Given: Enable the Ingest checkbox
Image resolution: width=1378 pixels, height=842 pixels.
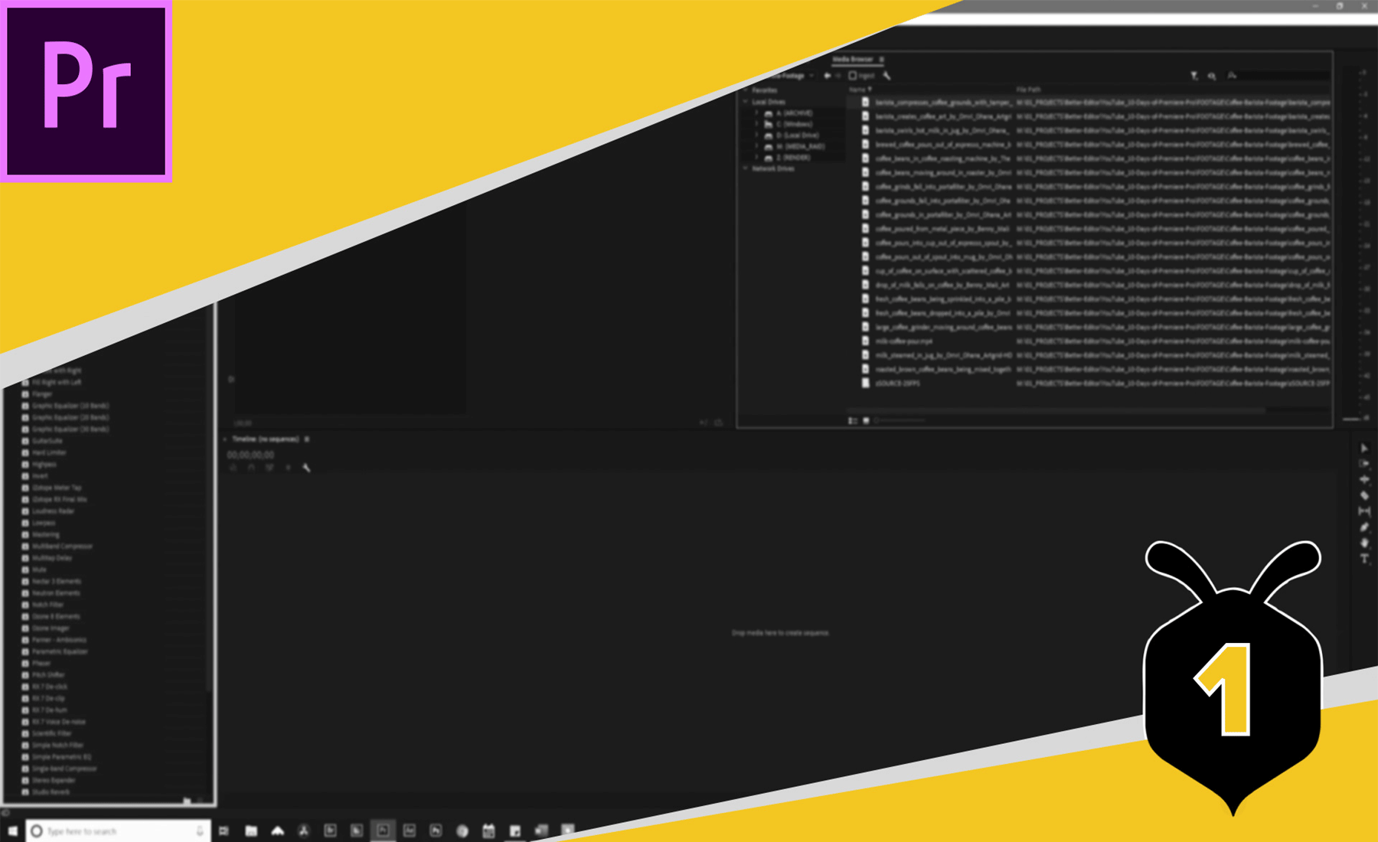Looking at the screenshot, I should [853, 76].
